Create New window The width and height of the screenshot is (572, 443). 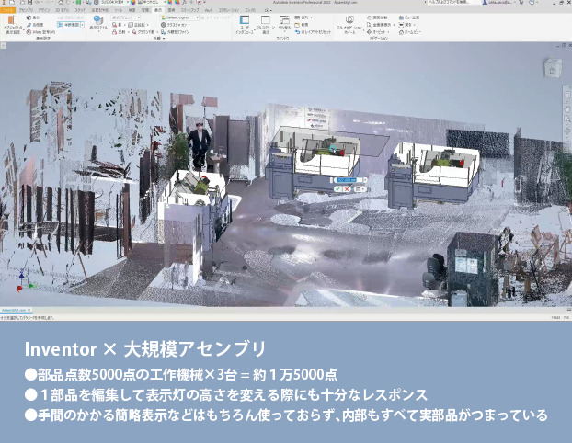[302, 25]
